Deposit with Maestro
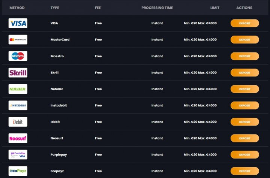 point(244,56)
